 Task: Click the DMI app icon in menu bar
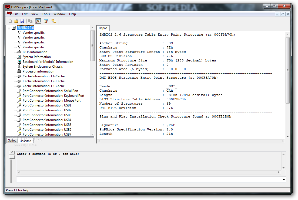tap(9, 14)
